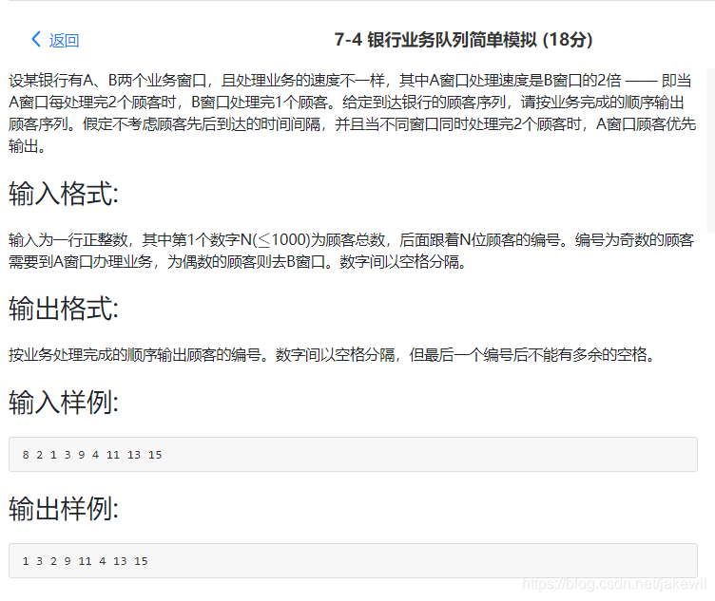Select the sample input code box 8 2 1 3 9
Image resolution: width=715 pixels, height=601 pixels.
click(353, 455)
